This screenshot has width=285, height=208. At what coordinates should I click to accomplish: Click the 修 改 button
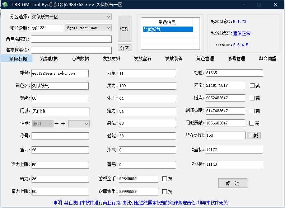233,183
